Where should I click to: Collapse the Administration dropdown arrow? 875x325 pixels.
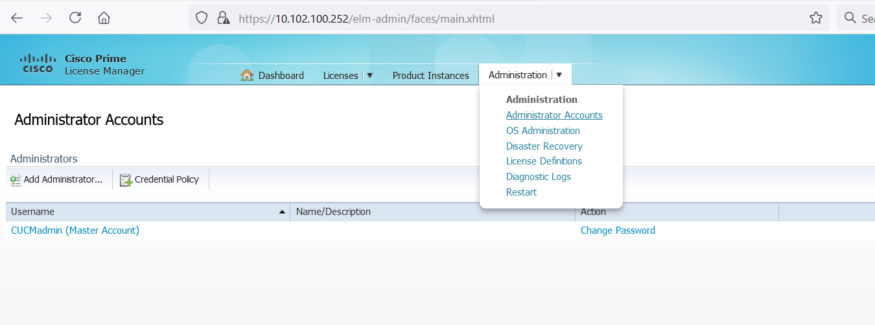pyautogui.click(x=559, y=75)
